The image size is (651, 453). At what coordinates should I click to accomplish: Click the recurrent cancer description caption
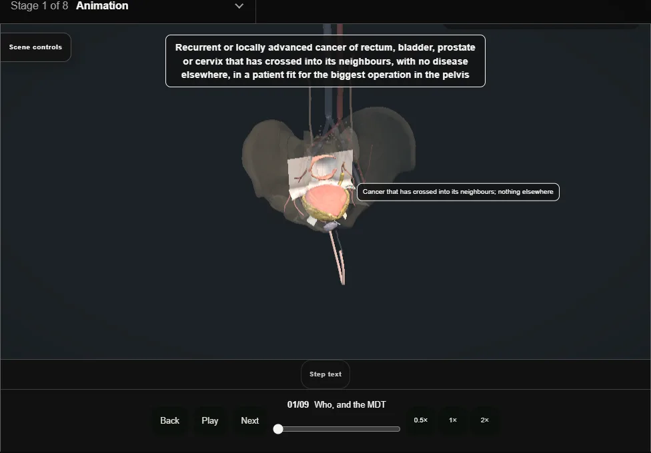pyautogui.click(x=325, y=61)
